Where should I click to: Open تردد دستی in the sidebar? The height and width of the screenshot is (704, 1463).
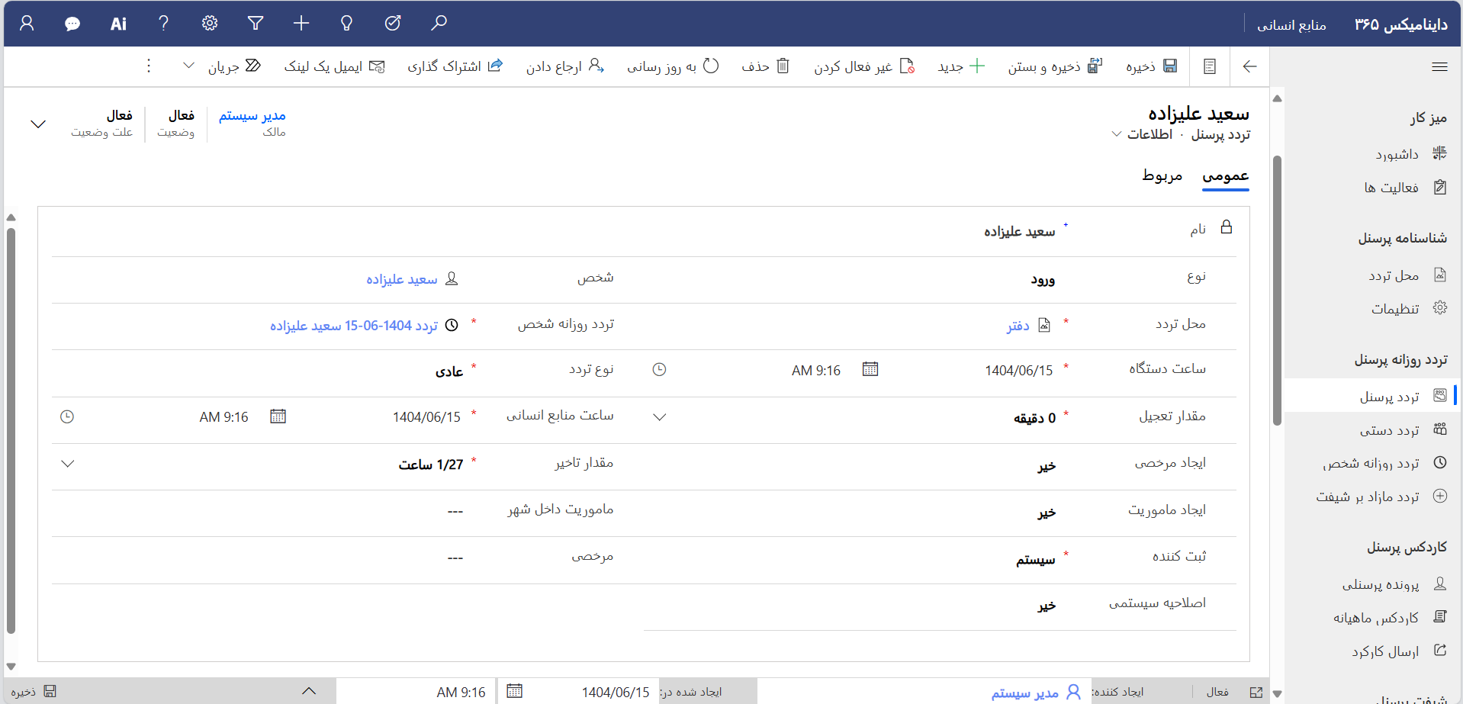pos(1389,430)
